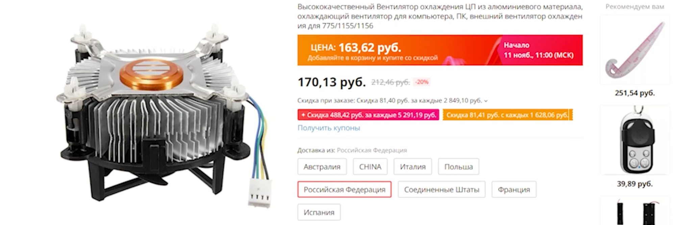Select Италия shipping origin
The width and height of the screenshot is (692, 225).
pyautogui.click(x=413, y=167)
